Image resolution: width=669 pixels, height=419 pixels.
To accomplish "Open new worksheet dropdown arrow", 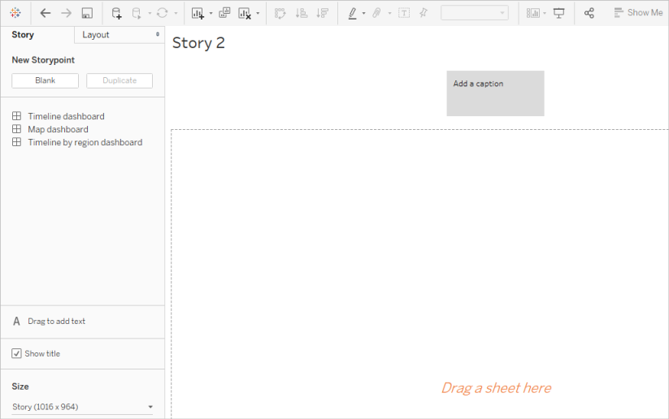I will coord(211,13).
